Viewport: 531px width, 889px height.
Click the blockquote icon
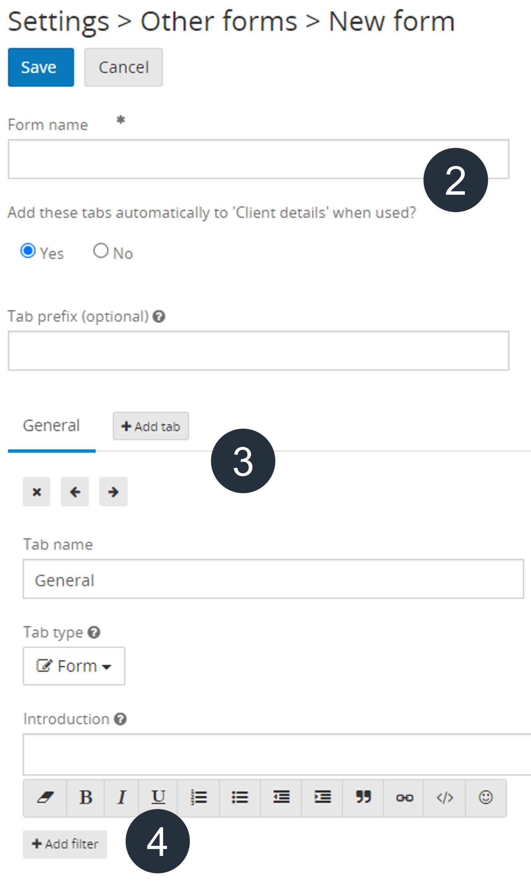click(x=363, y=798)
